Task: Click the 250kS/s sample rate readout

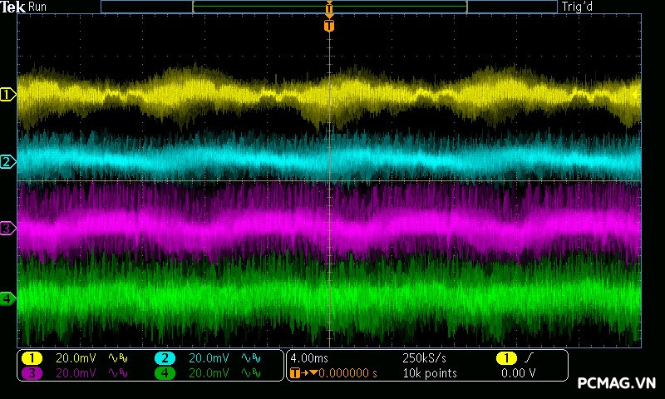Action: pyautogui.click(x=426, y=358)
